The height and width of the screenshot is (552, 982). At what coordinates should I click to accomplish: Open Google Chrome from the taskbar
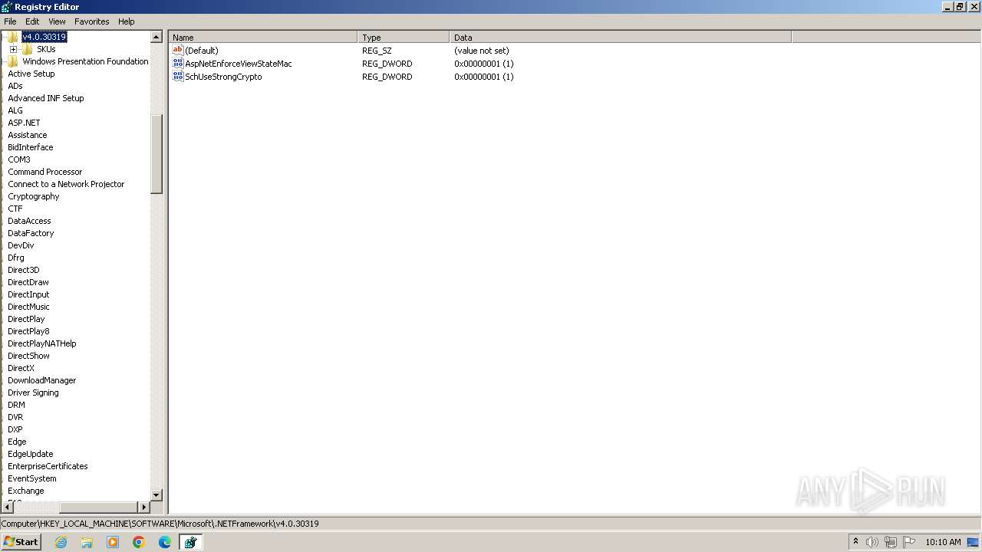pyautogui.click(x=139, y=542)
